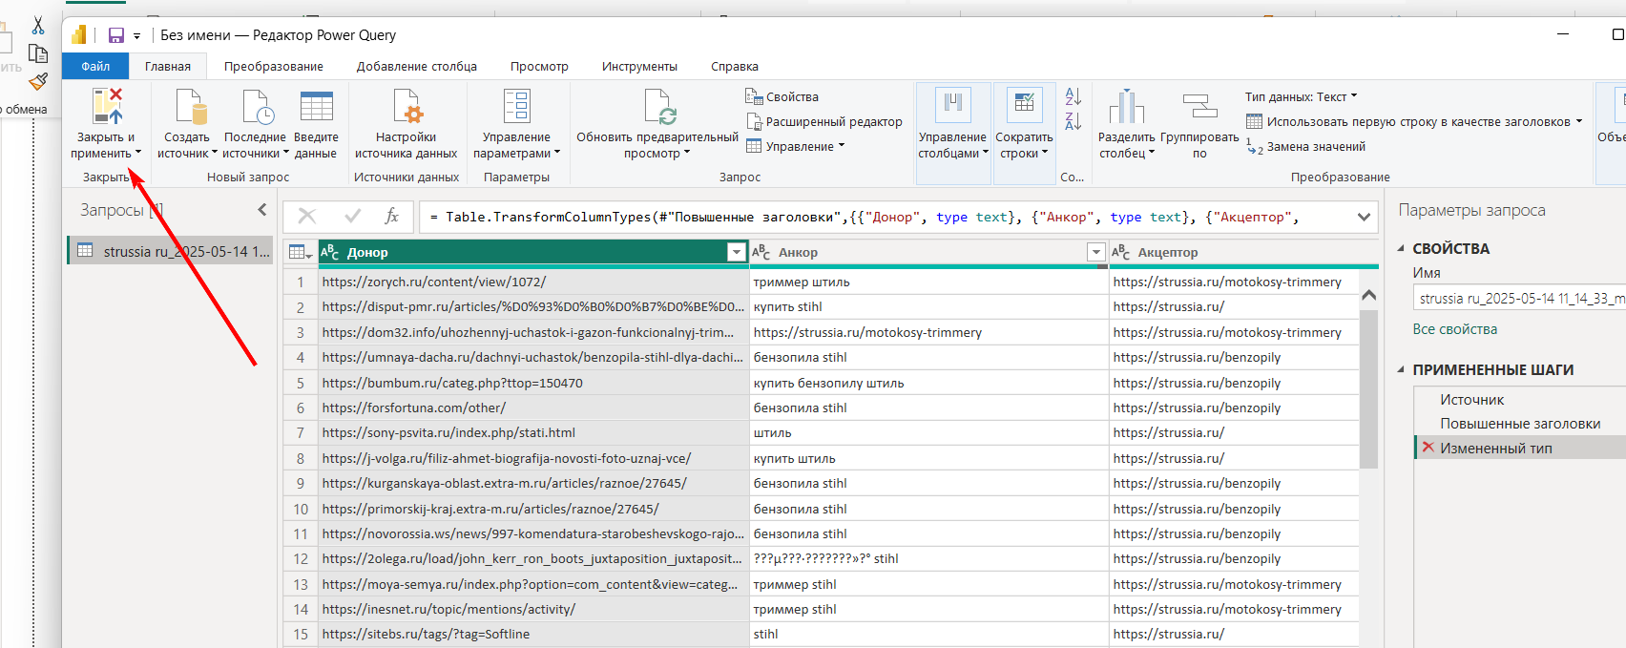Click the Manage Parameters icon

516,107
